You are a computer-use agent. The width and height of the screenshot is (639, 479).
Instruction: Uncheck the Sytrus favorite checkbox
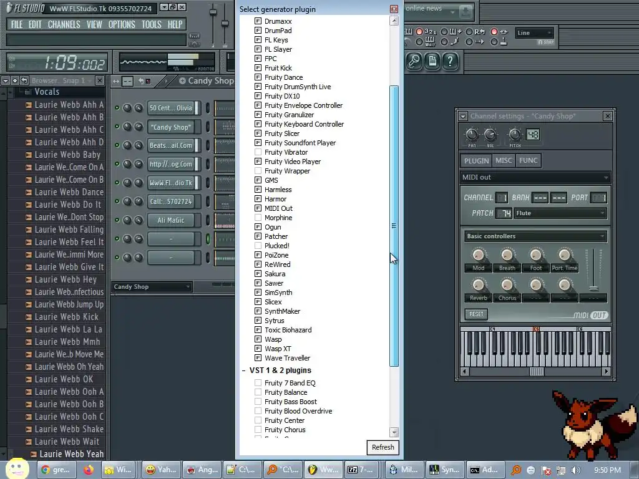(258, 321)
